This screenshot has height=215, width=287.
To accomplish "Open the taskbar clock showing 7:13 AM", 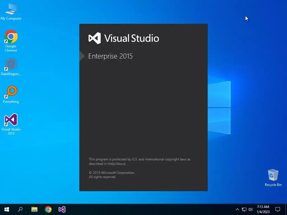I will pyautogui.click(x=263, y=209).
